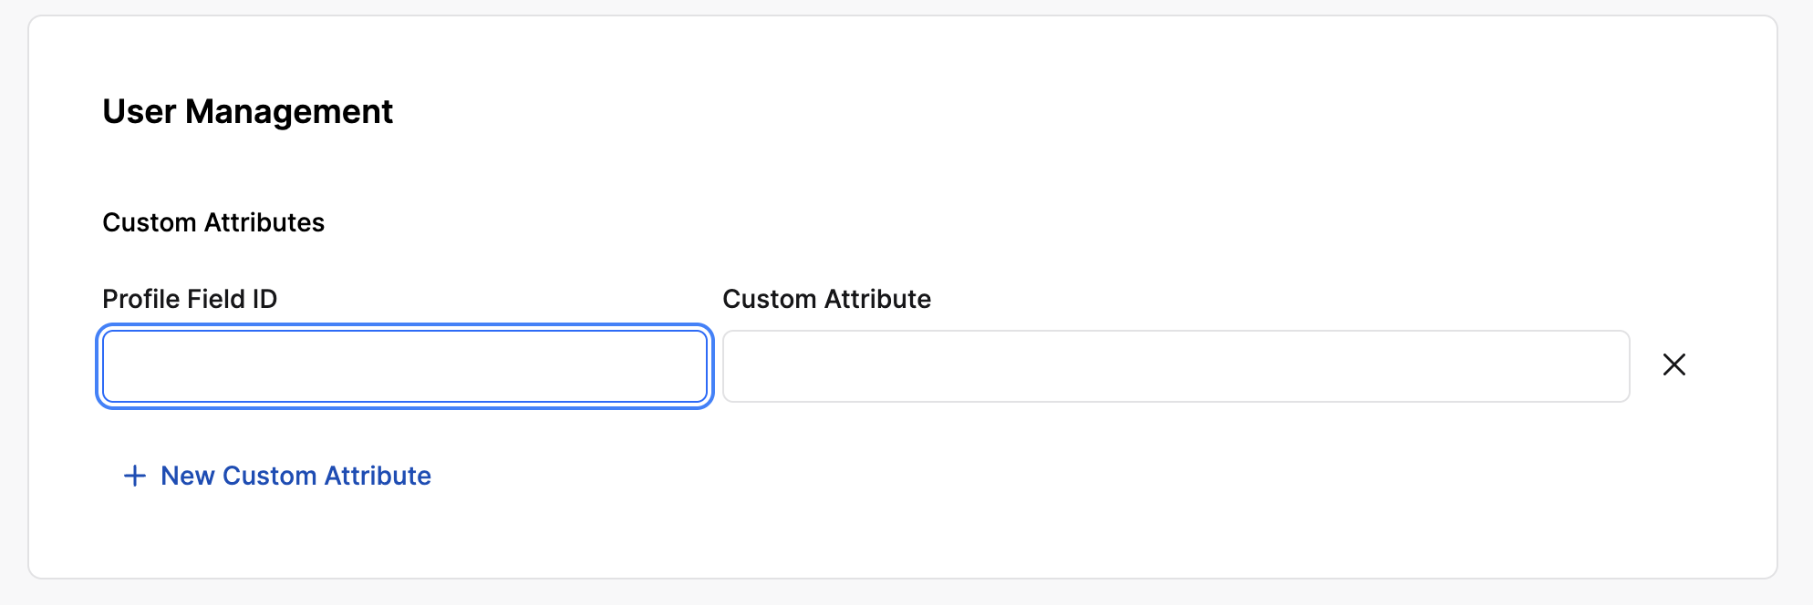1813x605 pixels.
Task: Click the User Management heading
Action: [248, 111]
